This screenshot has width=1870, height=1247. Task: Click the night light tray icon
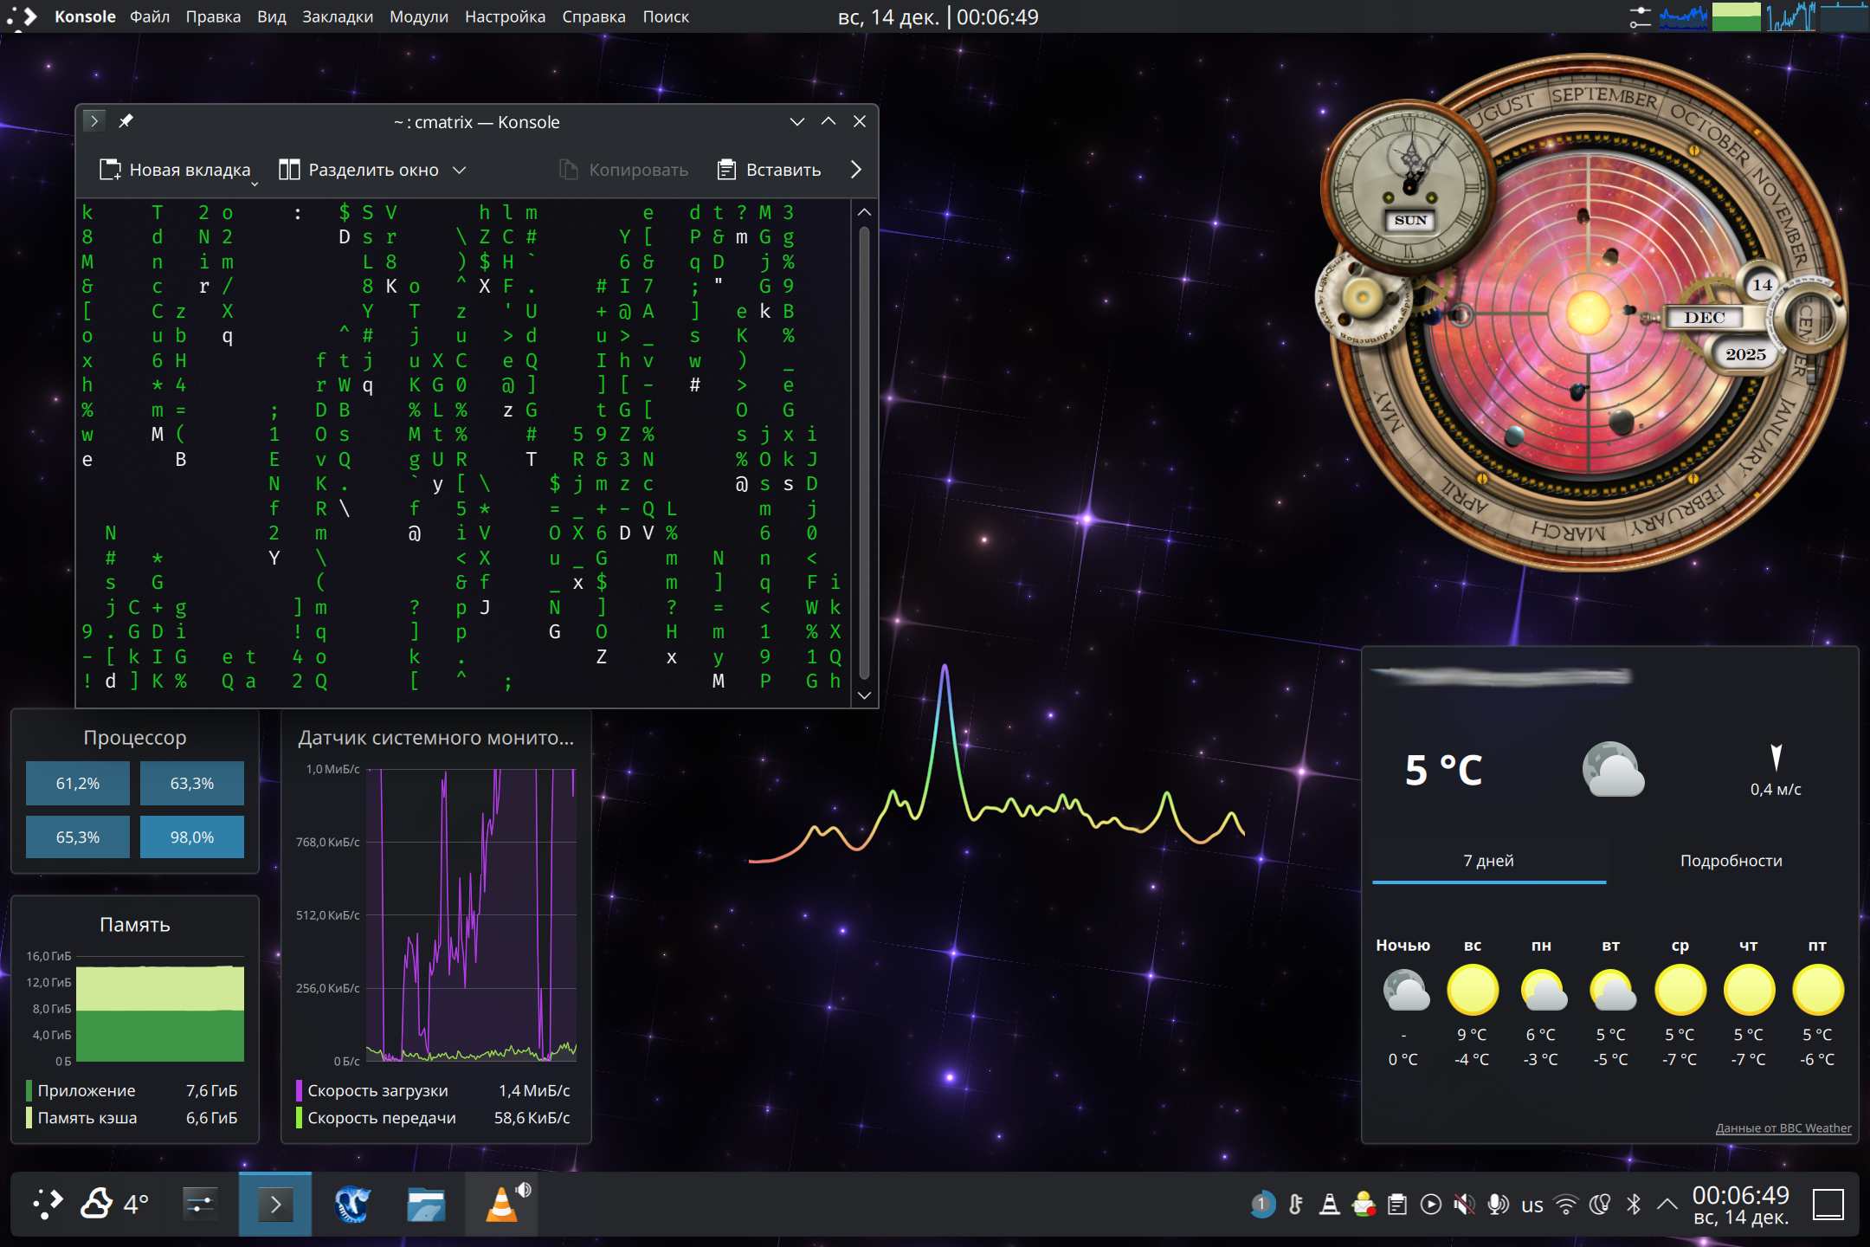(x=1600, y=1205)
